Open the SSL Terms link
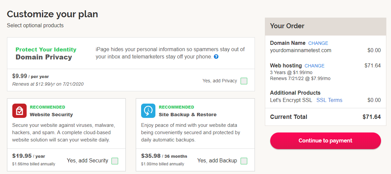Screen dimensions: 391x174 point(329,100)
